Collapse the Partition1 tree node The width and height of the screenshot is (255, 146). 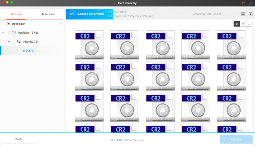click(3, 33)
